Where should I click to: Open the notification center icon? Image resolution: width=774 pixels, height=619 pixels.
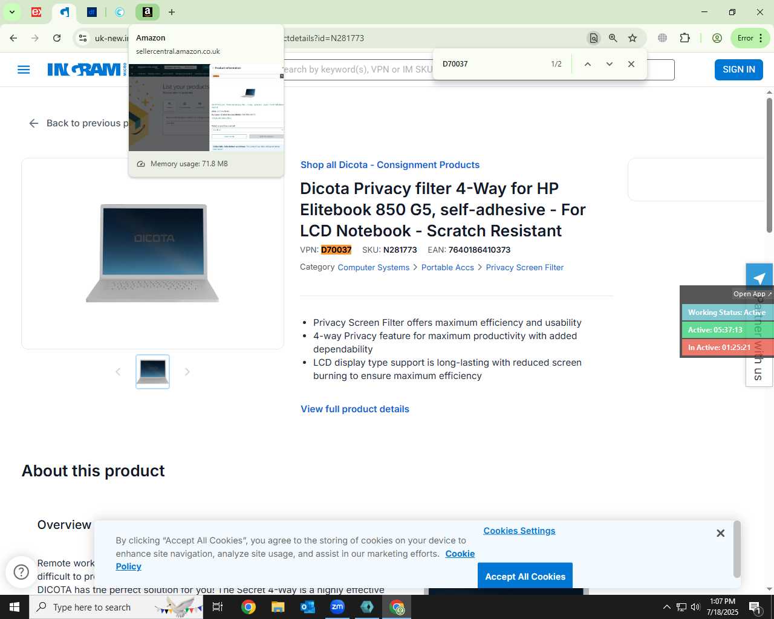coord(755,607)
